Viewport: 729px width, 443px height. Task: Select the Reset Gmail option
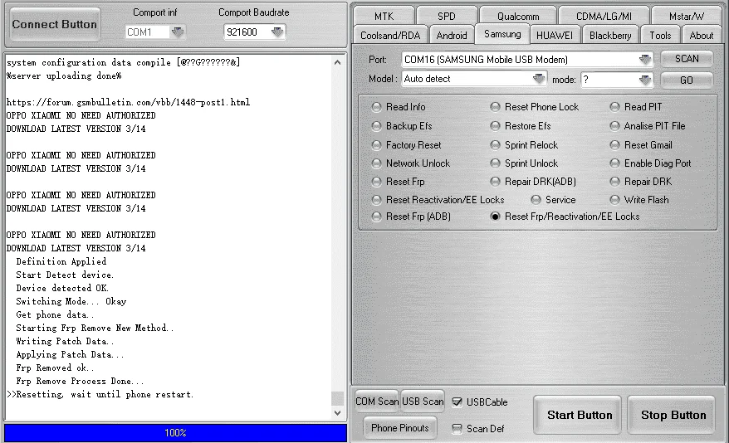641,145
